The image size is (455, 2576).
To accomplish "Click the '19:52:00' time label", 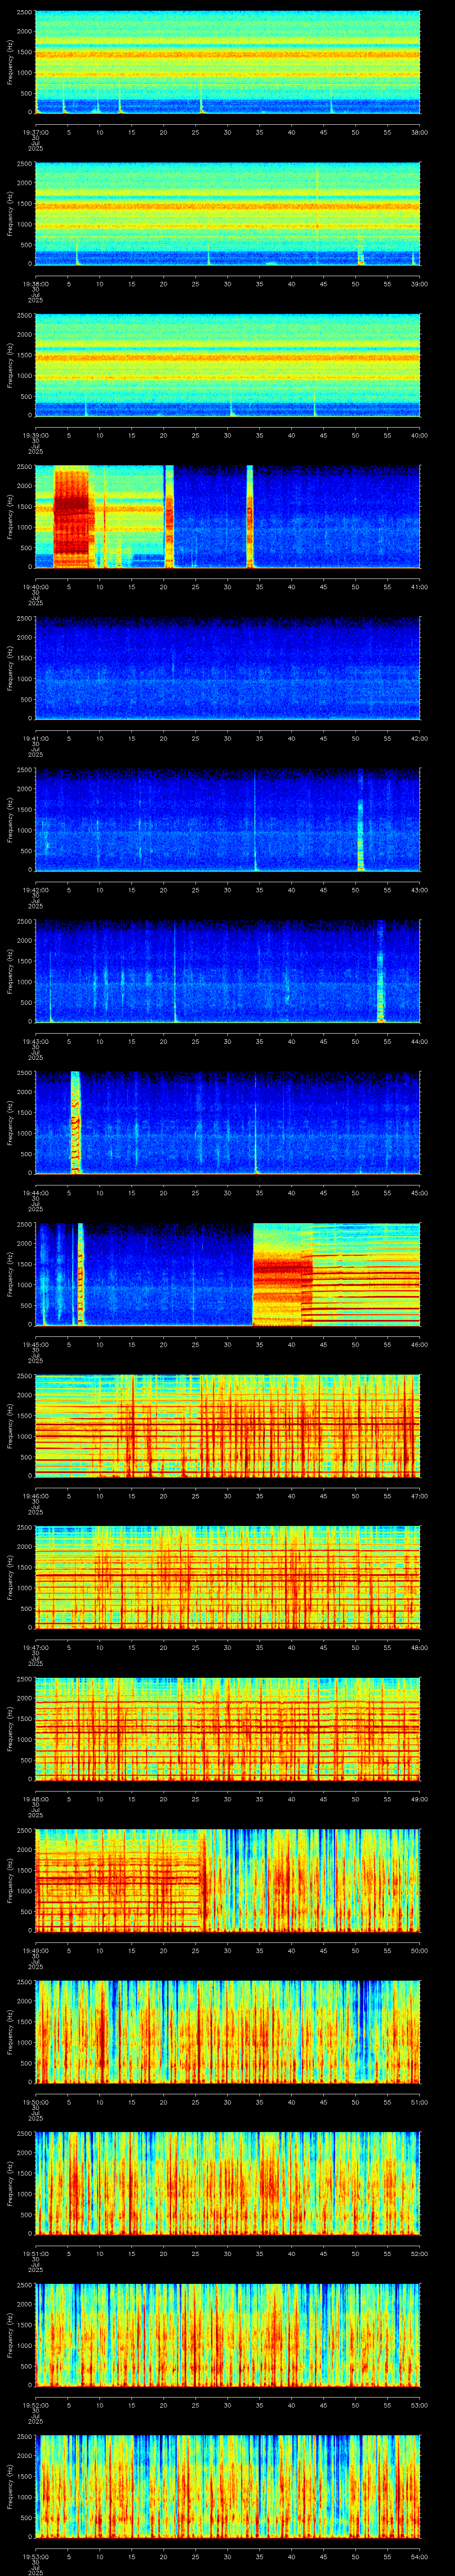I will click(36, 2405).
